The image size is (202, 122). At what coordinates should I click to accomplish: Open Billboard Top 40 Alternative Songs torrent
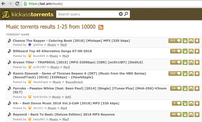click(53, 51)
